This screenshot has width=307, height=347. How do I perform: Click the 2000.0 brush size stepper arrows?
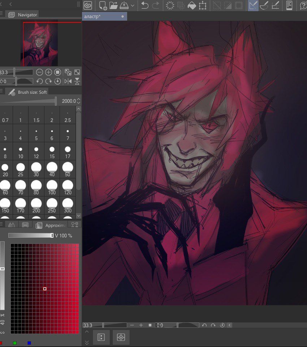[x=78, y=101]
